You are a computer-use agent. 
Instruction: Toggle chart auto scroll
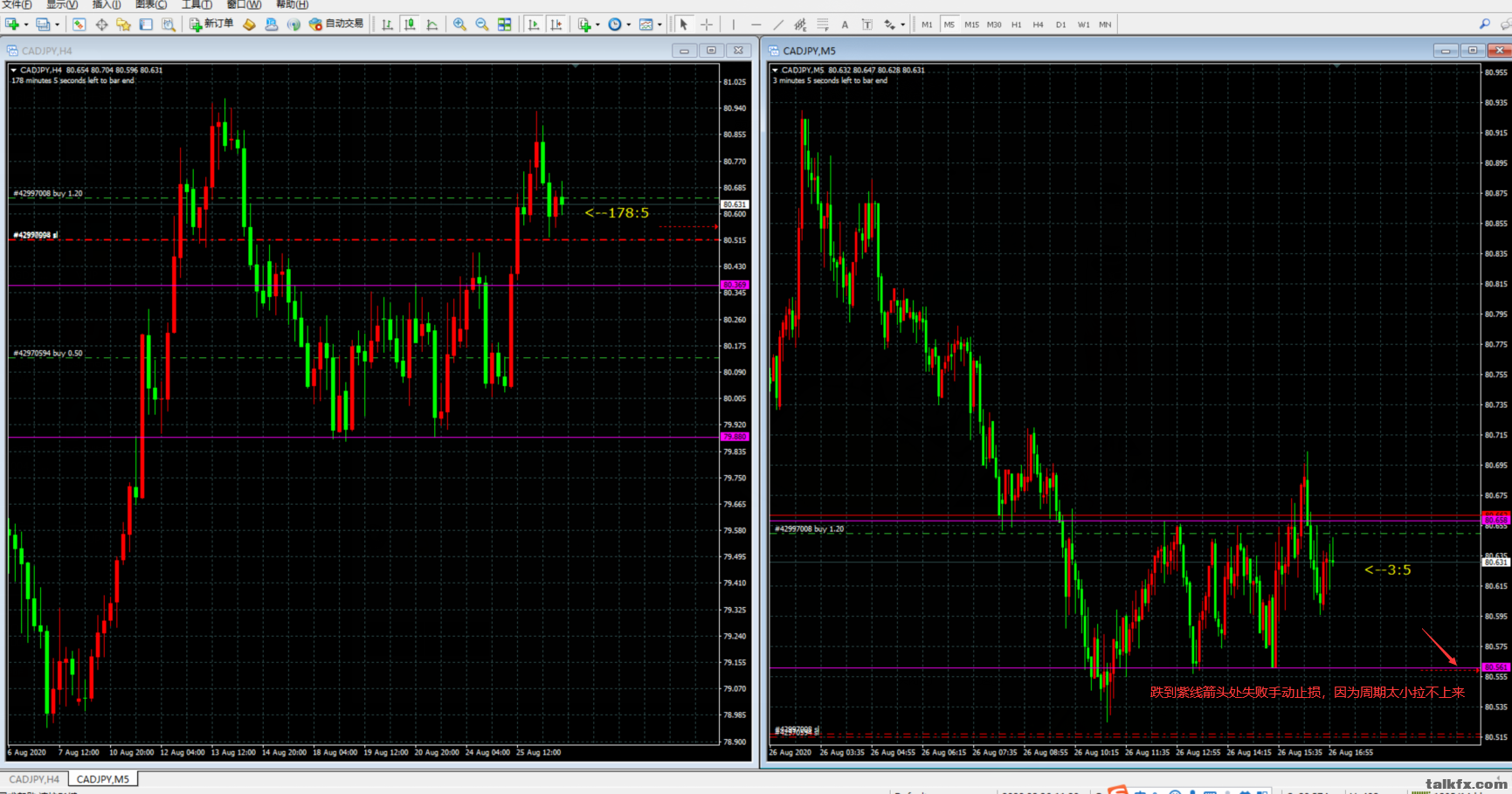[x=534, y=24]
